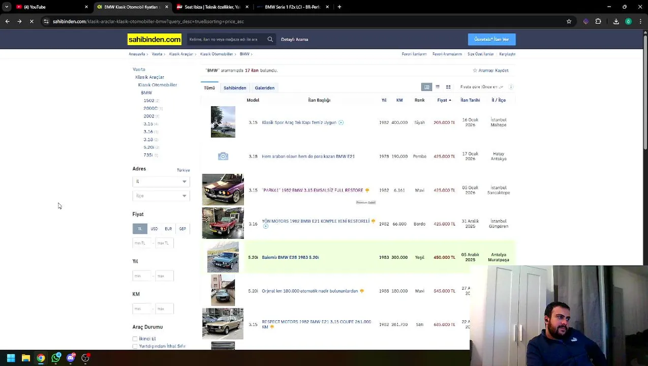Select USD currency toggle

tap(154, 229)
